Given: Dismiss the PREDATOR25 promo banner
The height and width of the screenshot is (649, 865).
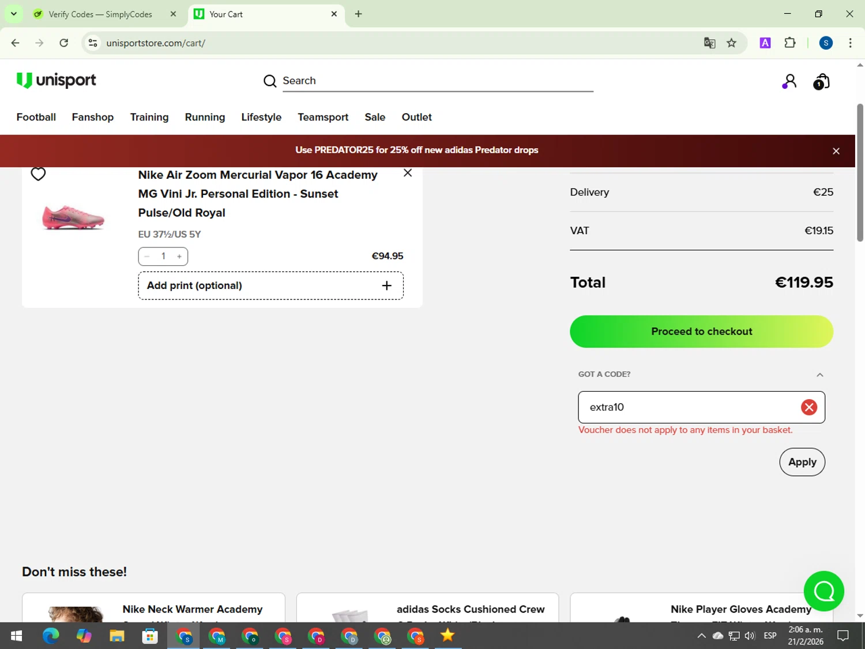Looking at the screenshot, I should click(836, 151).
